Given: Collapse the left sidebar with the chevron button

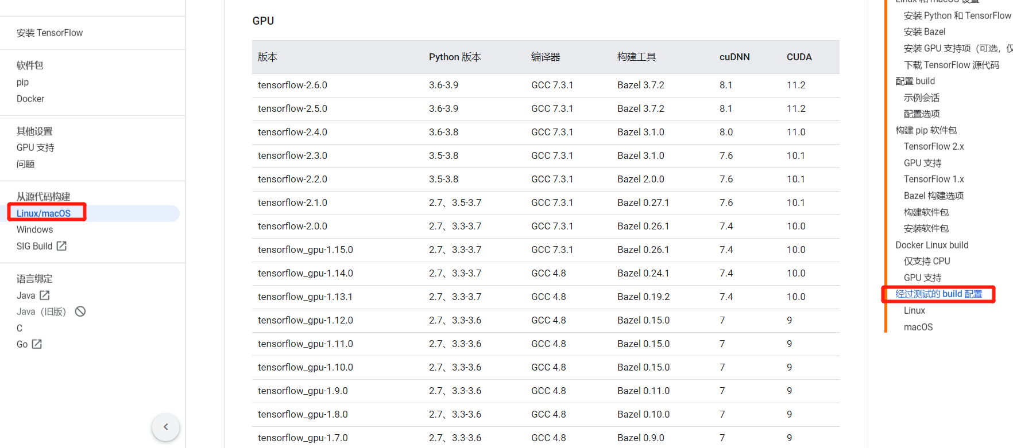Looking at the screenshot, I should (x=166, y=427).
